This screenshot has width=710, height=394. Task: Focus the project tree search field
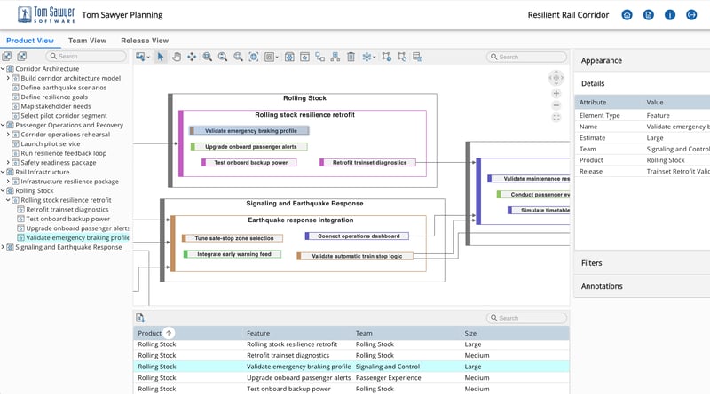[x=86, y=56]
